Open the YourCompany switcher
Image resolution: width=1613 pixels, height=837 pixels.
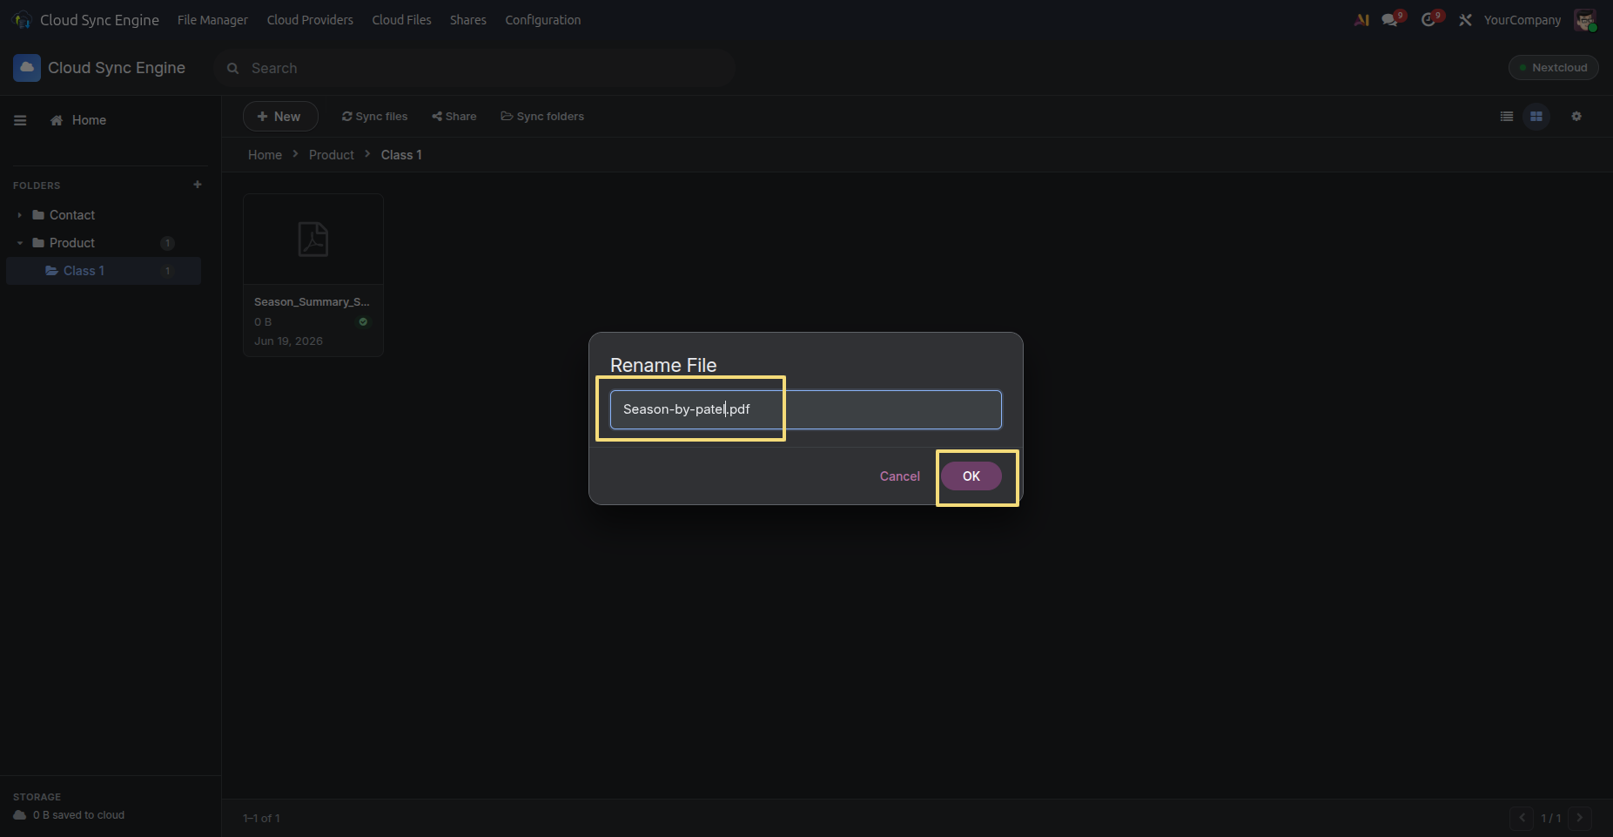click(1522, 20)
